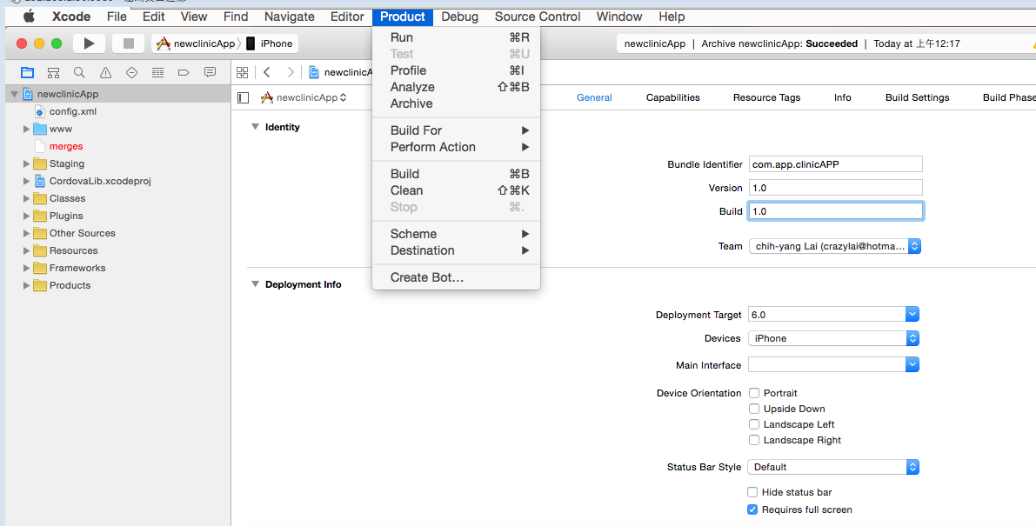Enable the Landscape Left checkbox
The image size is (1036, 526).
(x=754, y=425)
